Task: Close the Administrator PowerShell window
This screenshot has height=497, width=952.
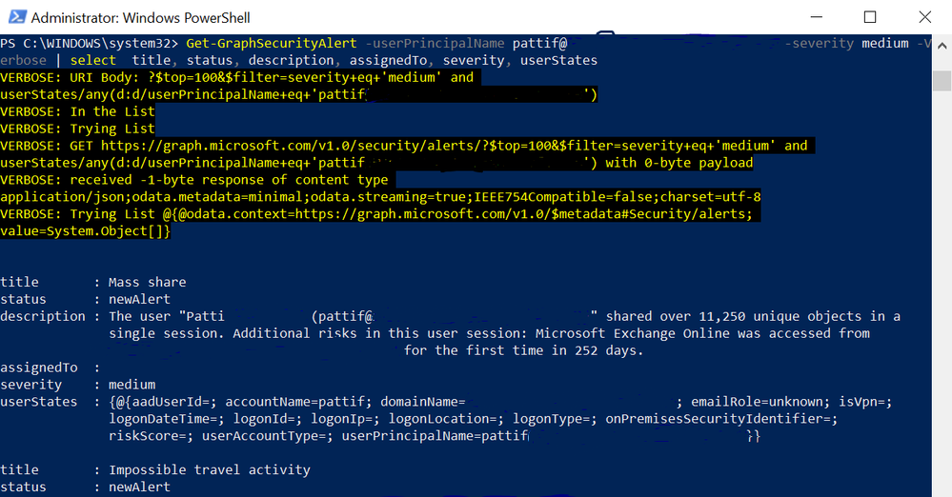Action: (924, 17)
